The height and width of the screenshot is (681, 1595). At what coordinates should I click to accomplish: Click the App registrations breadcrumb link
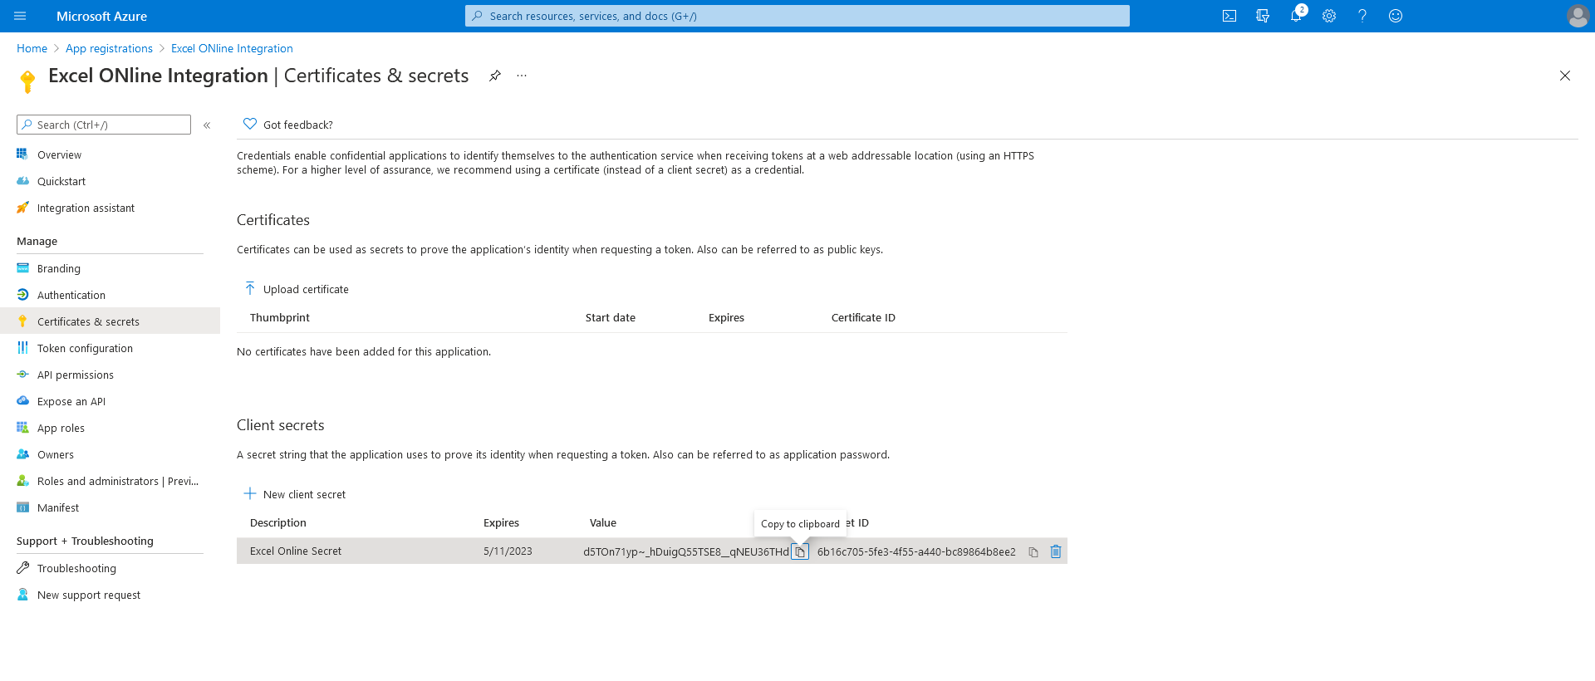(x=109, y=49)
